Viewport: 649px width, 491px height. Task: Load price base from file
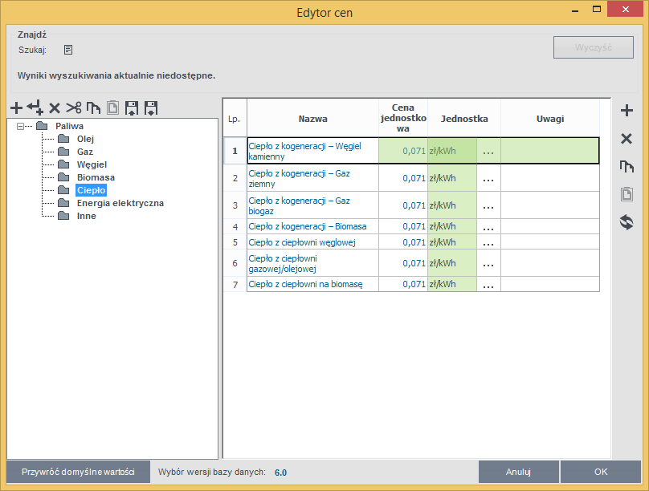pos(132,108)
